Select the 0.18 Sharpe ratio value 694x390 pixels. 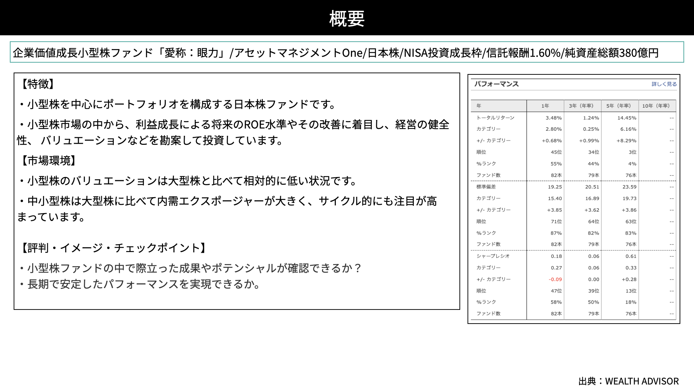[x=556, y=256]
